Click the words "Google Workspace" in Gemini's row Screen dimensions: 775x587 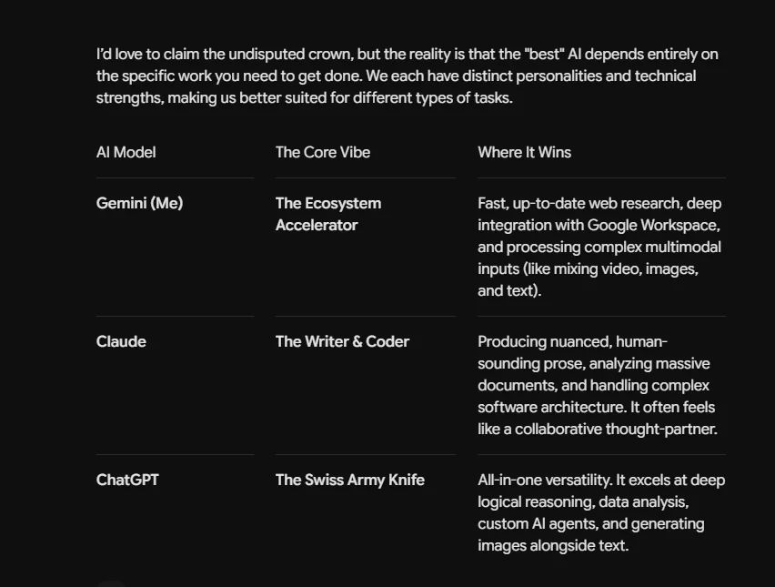[653, 226]
